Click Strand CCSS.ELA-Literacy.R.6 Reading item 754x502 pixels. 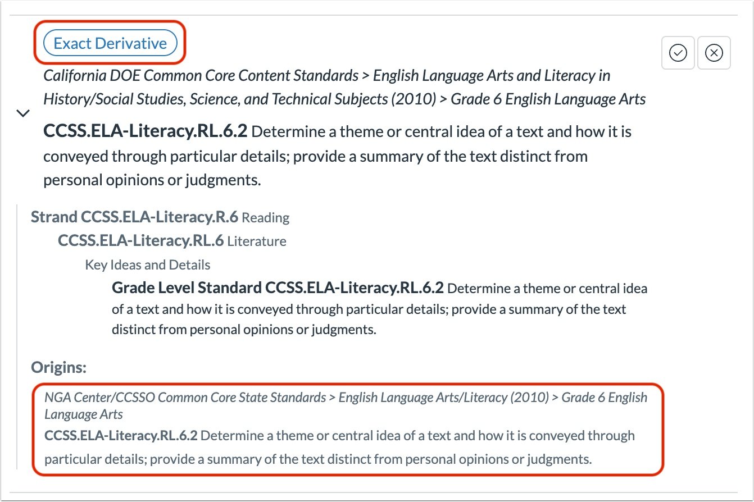[160, 217]
